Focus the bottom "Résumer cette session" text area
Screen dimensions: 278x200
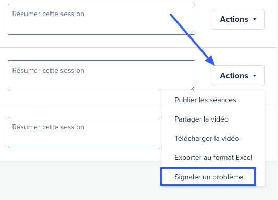[85, 132]
